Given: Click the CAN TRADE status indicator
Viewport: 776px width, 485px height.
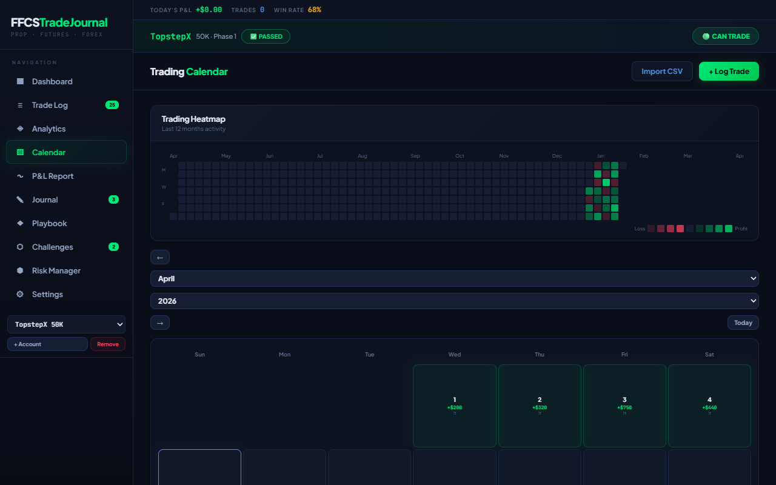Looking at the screenshot, I should [726, 36].
